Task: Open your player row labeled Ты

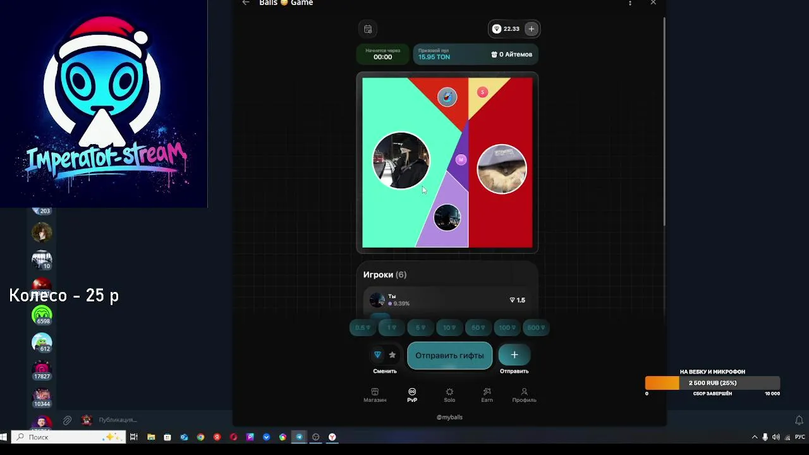Action: point(447,300)
